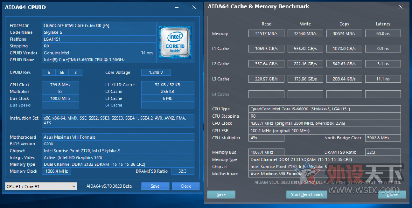Click the Instruction Set list field

click(x=118, y=121)
